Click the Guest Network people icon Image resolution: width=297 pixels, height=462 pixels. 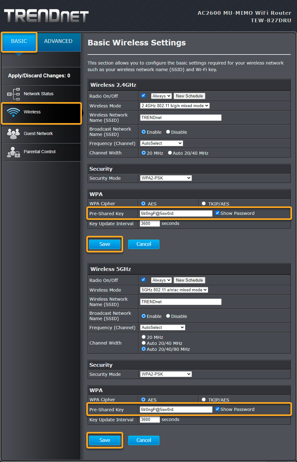pos(13,134)
